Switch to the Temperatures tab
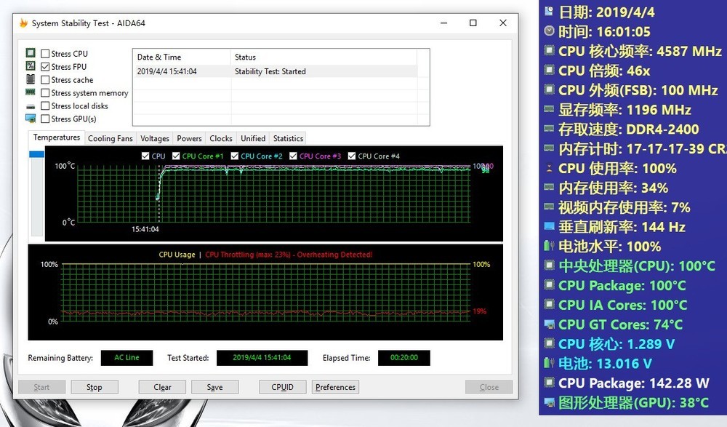Image resolution: width=727 pixels, height=427 pixels. [57, 137]
